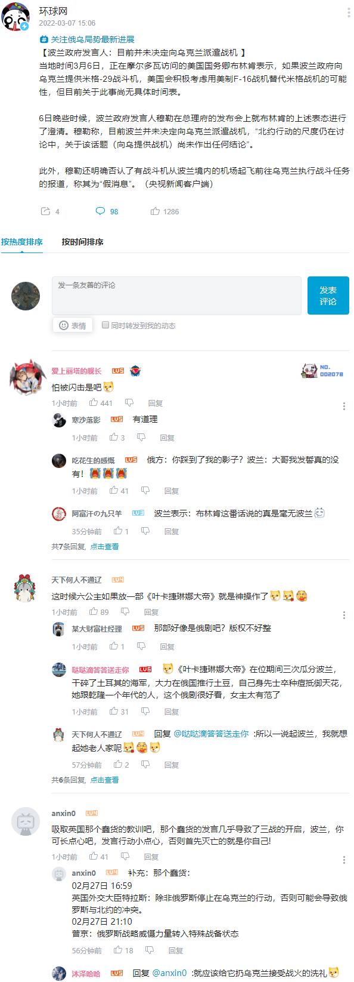Enable 同时转发到我的动态 checkbox

click(x=105, y=325)
